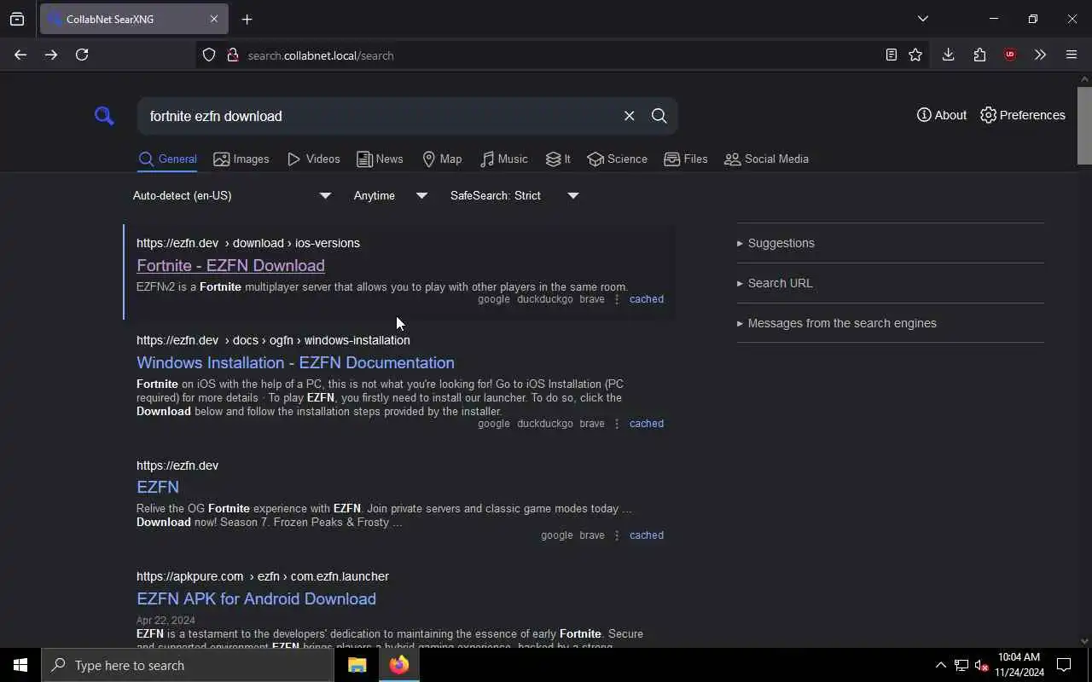Click the Firefox taskbar icon

pyautogui.click(x=398, y=665)
